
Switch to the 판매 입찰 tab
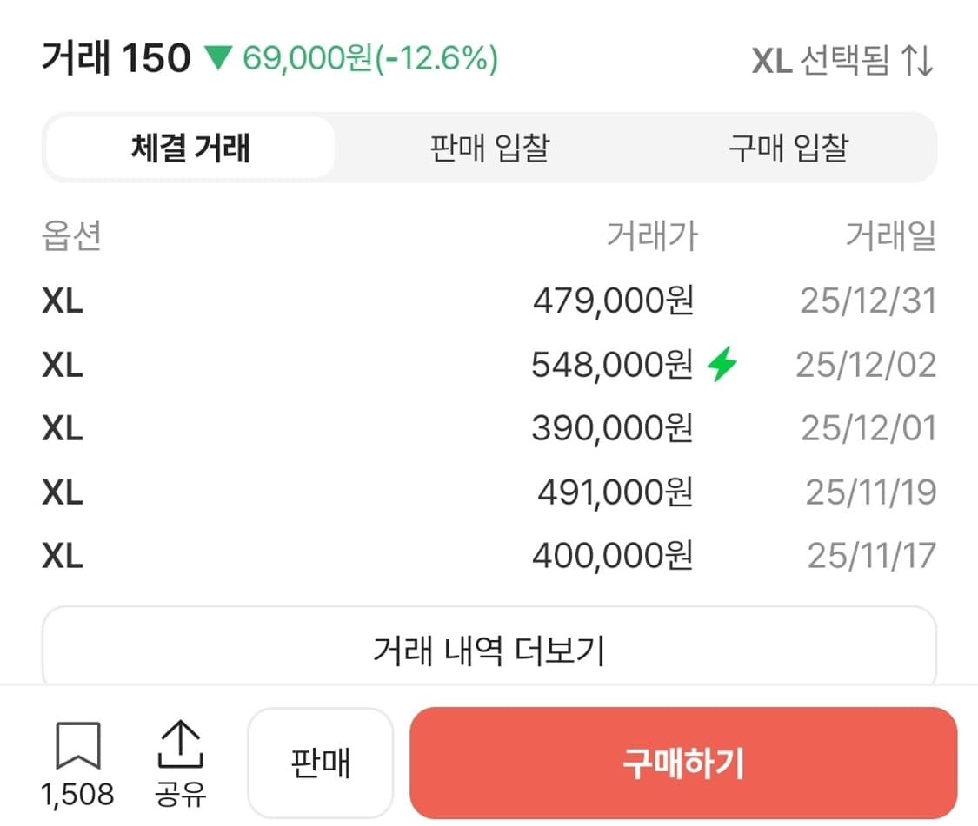click(x=489, y=148)
